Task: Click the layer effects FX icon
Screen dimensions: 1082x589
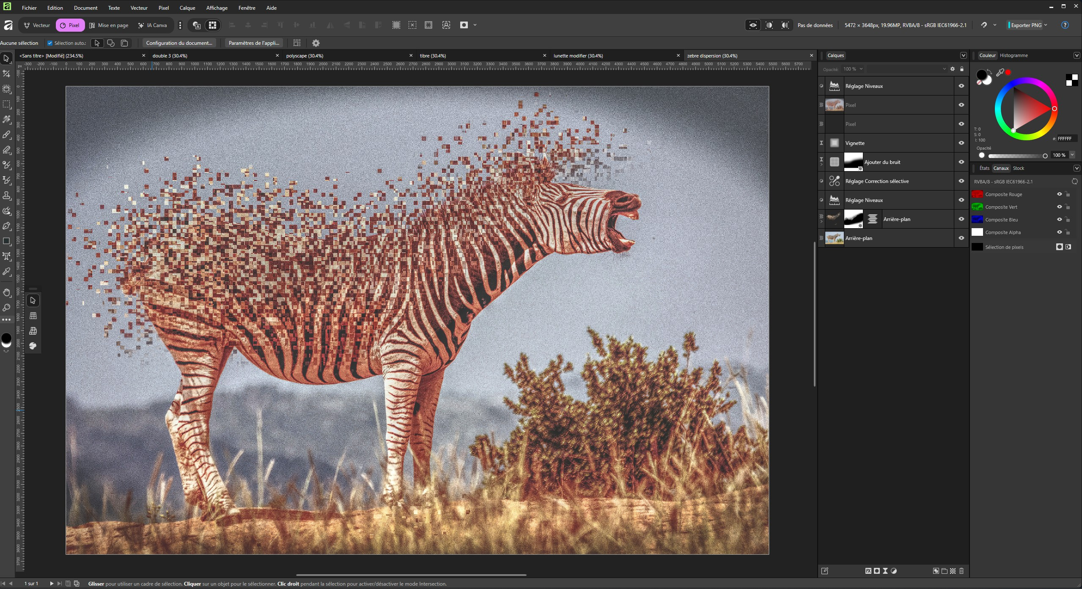Action: 868,571
